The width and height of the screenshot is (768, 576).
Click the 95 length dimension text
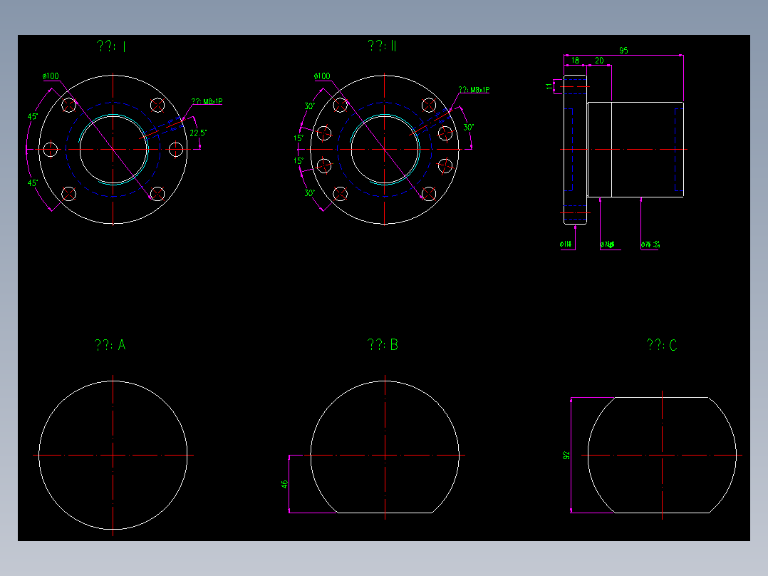click(x=623, y=51)
